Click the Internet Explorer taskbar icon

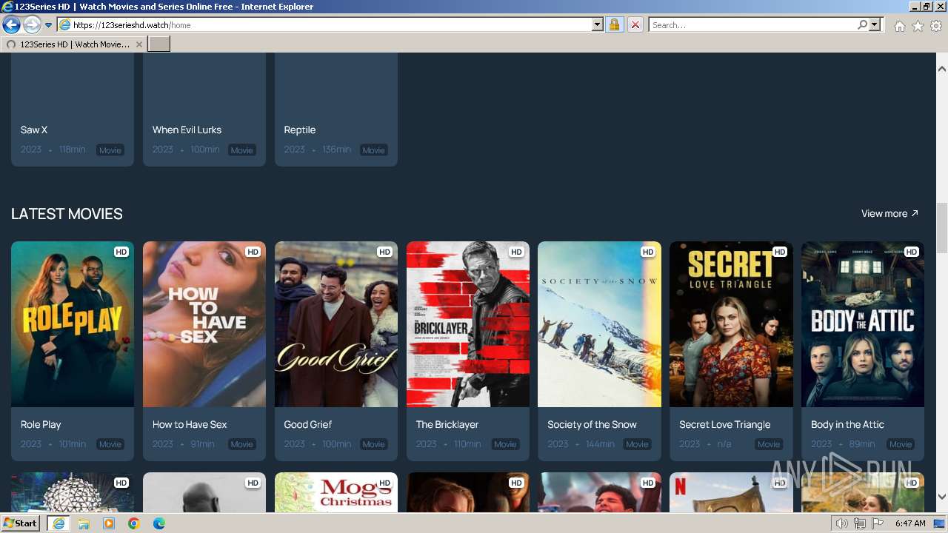(59, 523)
